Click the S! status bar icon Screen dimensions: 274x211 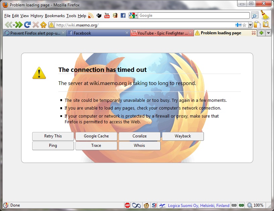coord(154,205)
